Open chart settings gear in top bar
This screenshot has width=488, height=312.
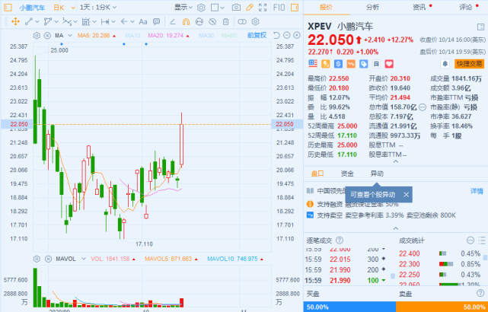tap(201, 8)
